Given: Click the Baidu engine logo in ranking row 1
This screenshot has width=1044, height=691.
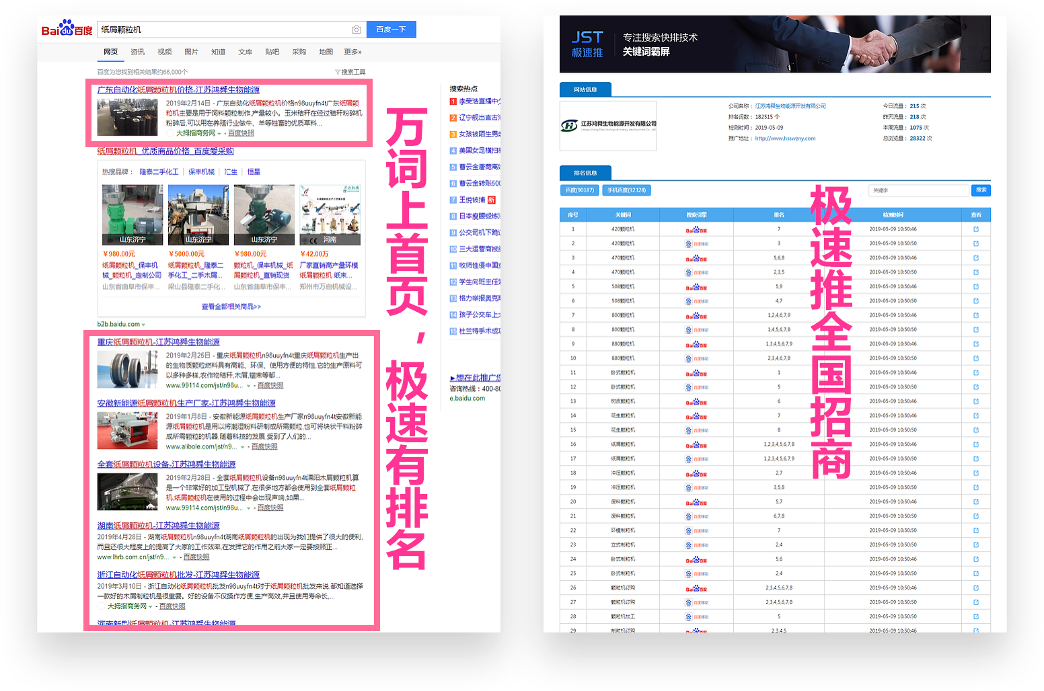Looking at the screenshot, I should pos(696,229).
